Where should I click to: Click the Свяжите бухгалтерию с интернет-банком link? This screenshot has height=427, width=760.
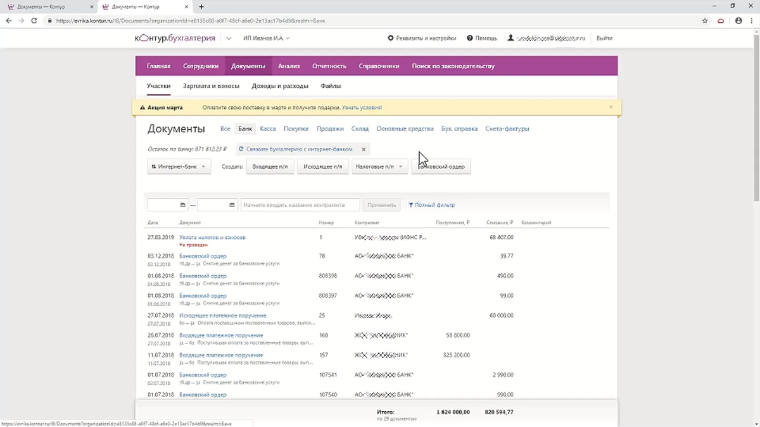click(x=299, y=149)
